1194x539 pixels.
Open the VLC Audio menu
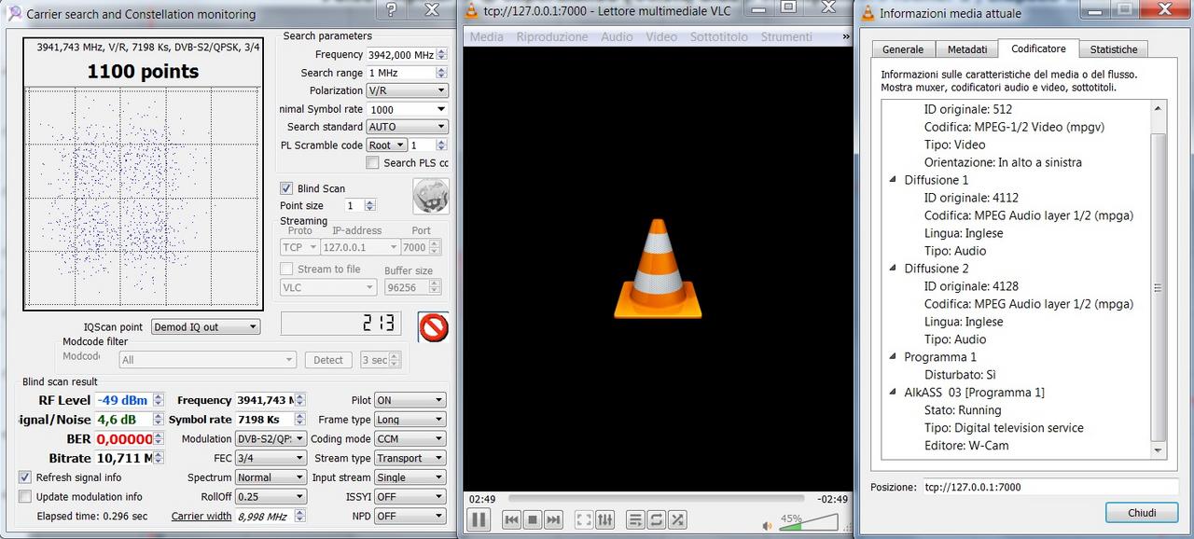pos(617,36)
